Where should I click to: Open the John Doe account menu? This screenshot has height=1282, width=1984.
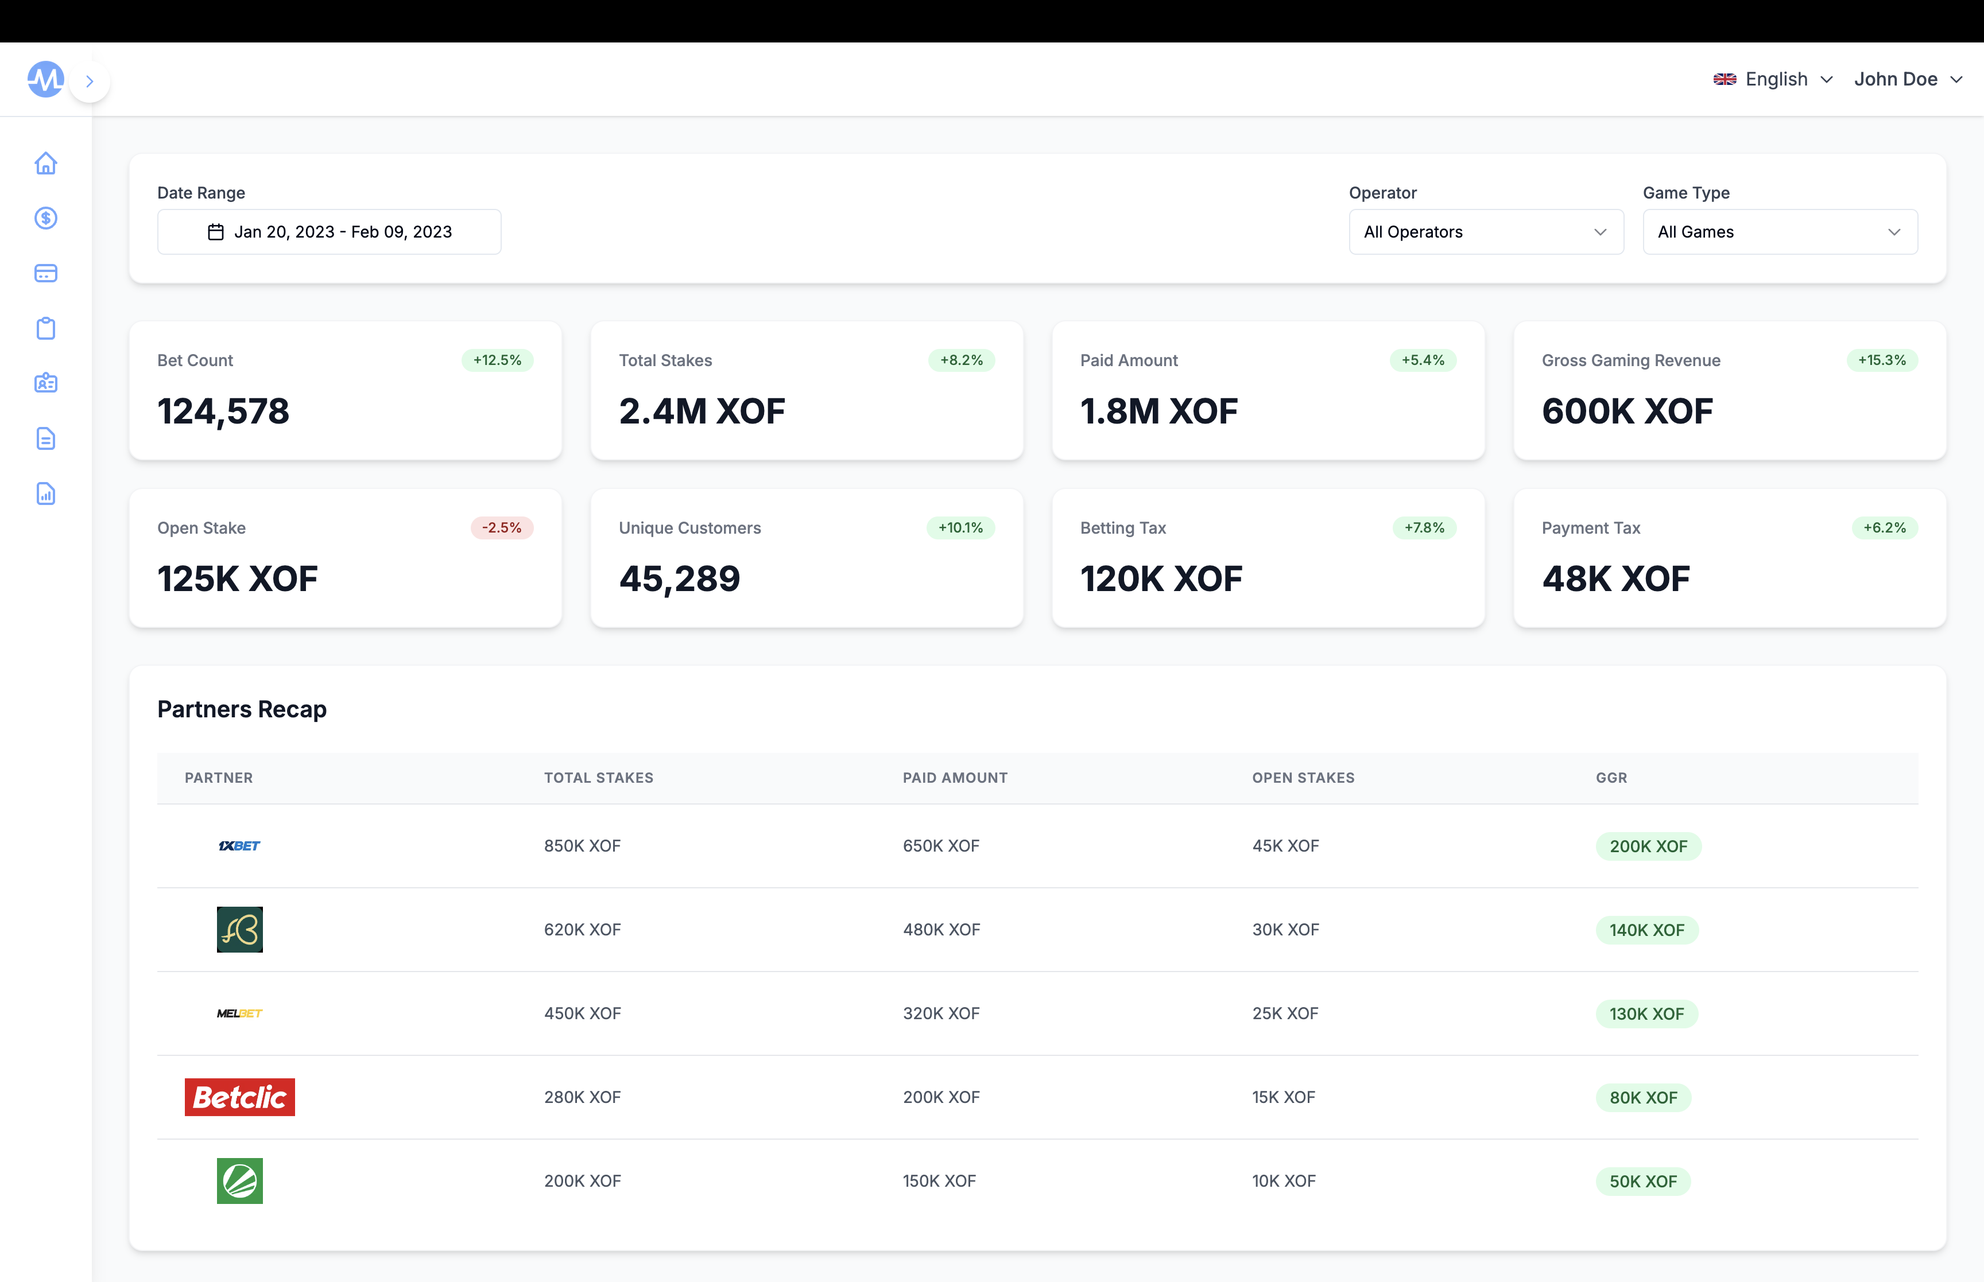(1908, 78)
